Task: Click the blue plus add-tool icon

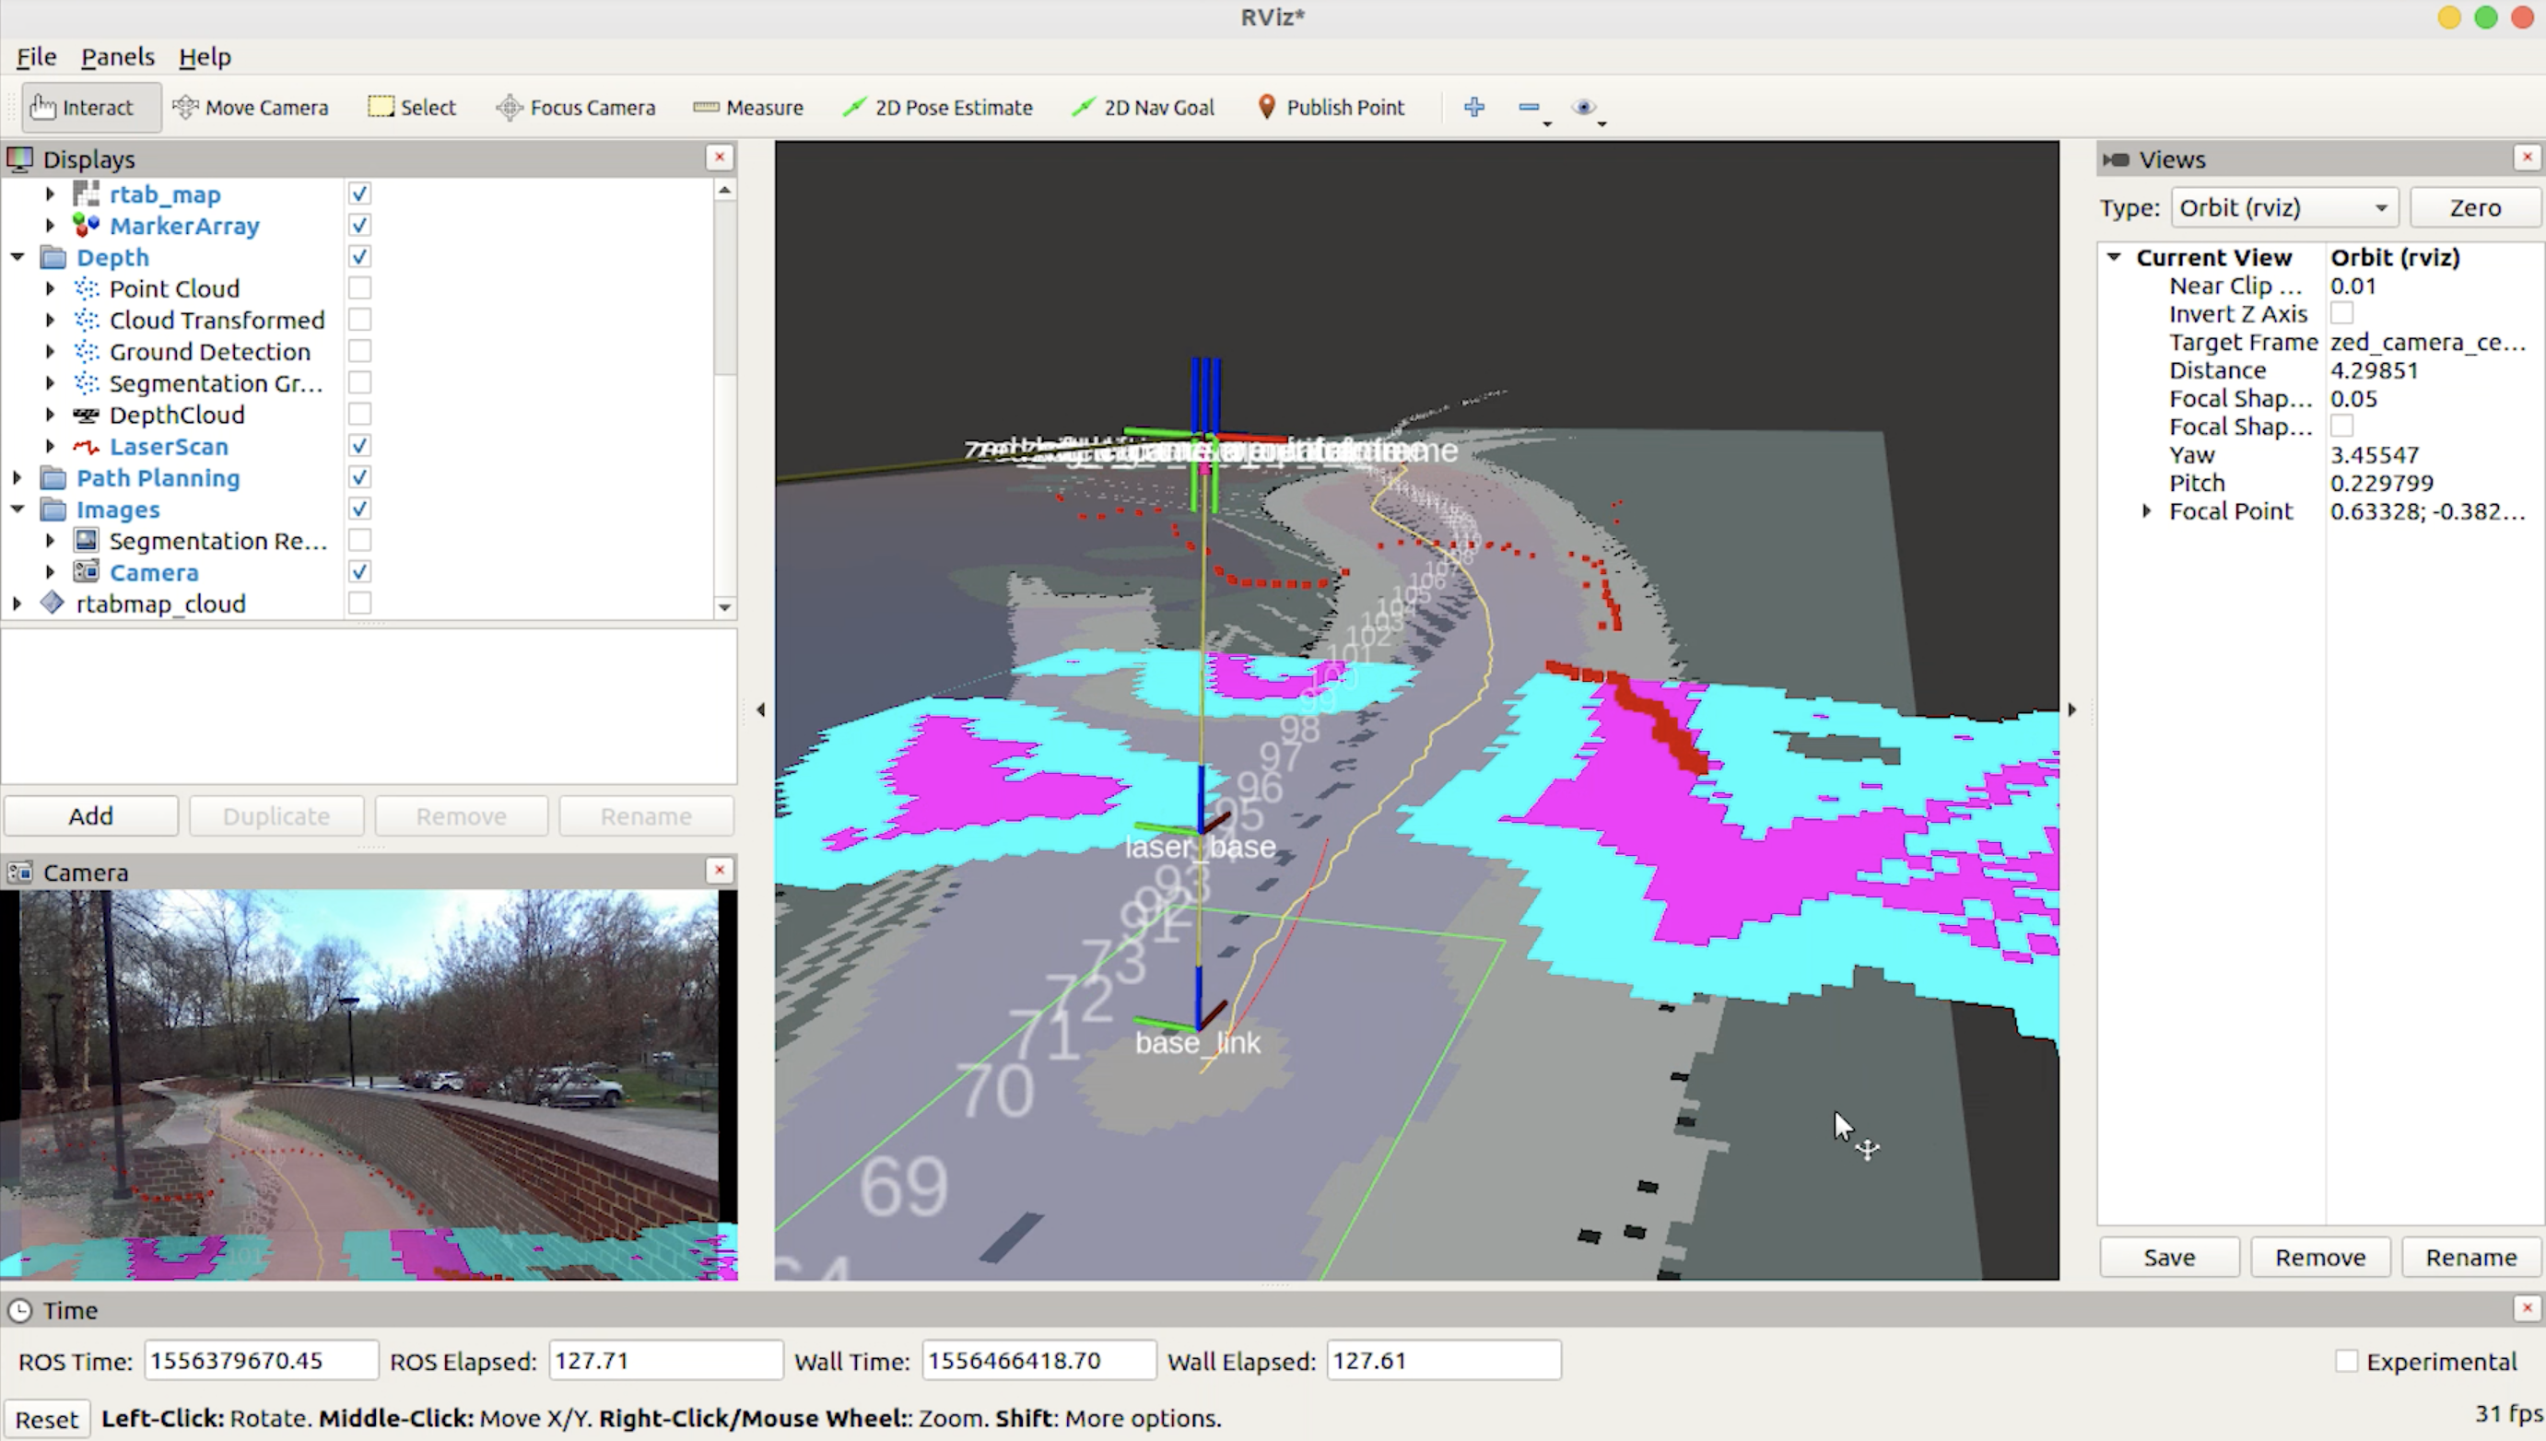Action: [1473, 107]
